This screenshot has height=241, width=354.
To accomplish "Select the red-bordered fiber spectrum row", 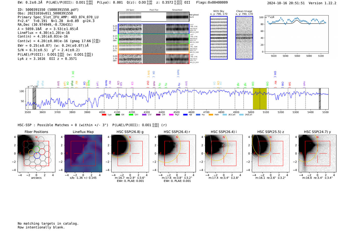I will tap(153, 59).
